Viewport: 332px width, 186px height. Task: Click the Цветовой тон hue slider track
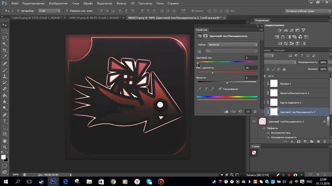tap(227, 62)
